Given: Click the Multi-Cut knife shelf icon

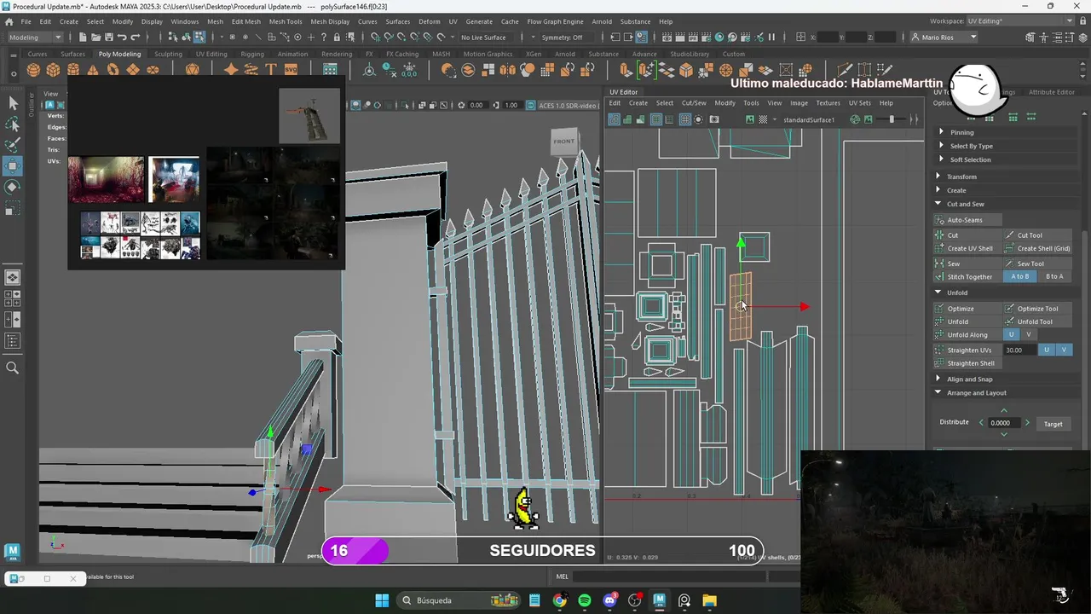Looking at the screenshot, I should point(845,70).
